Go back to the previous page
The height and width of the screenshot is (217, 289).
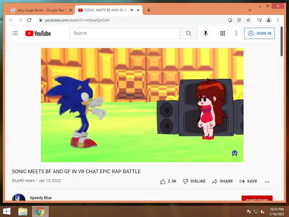pos(11,20)
